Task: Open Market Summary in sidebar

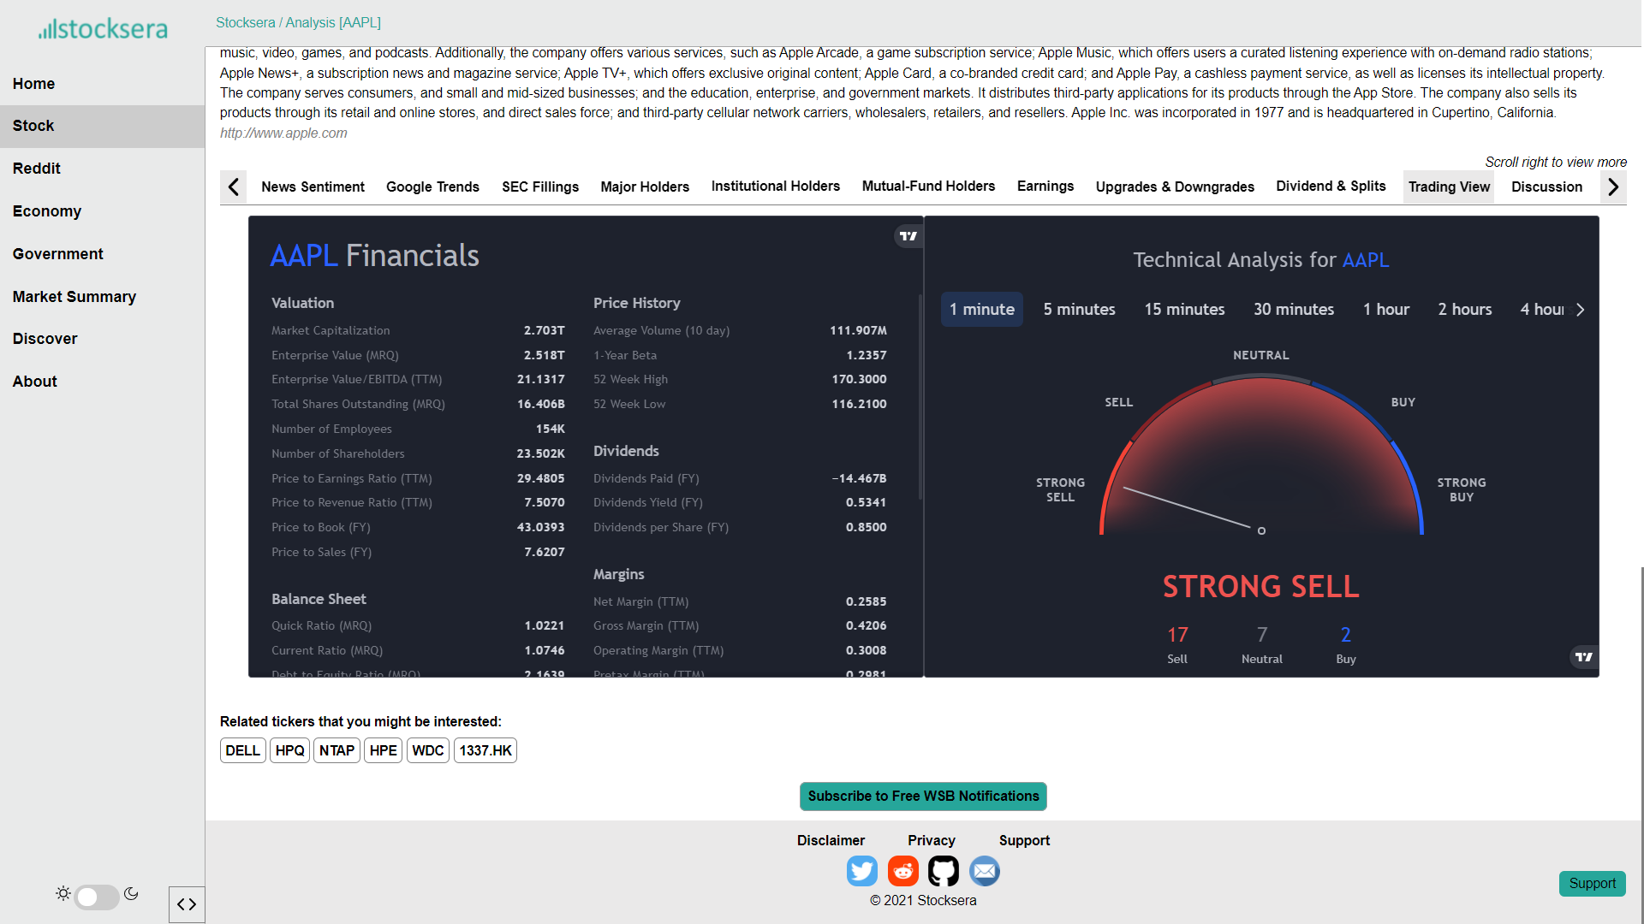Action: [x=74, y=297]
